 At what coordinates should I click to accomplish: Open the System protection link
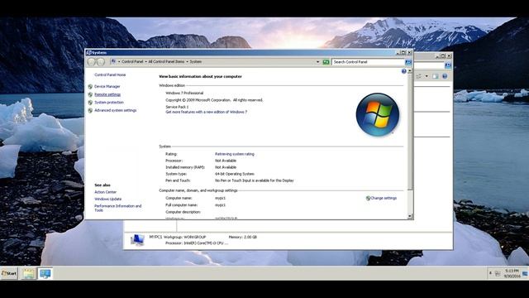point(109,103)
